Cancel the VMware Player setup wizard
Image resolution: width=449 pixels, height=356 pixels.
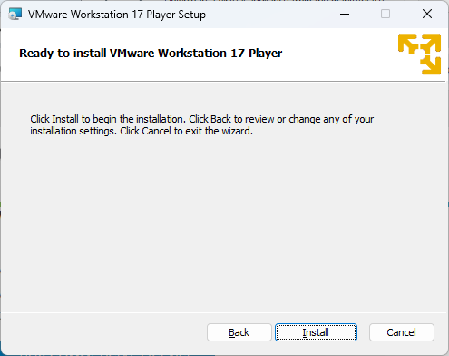(402, 332)
